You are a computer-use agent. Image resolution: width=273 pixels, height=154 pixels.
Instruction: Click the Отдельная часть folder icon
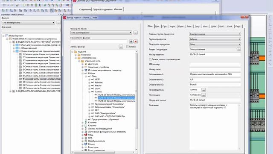(x=82, y=61)
